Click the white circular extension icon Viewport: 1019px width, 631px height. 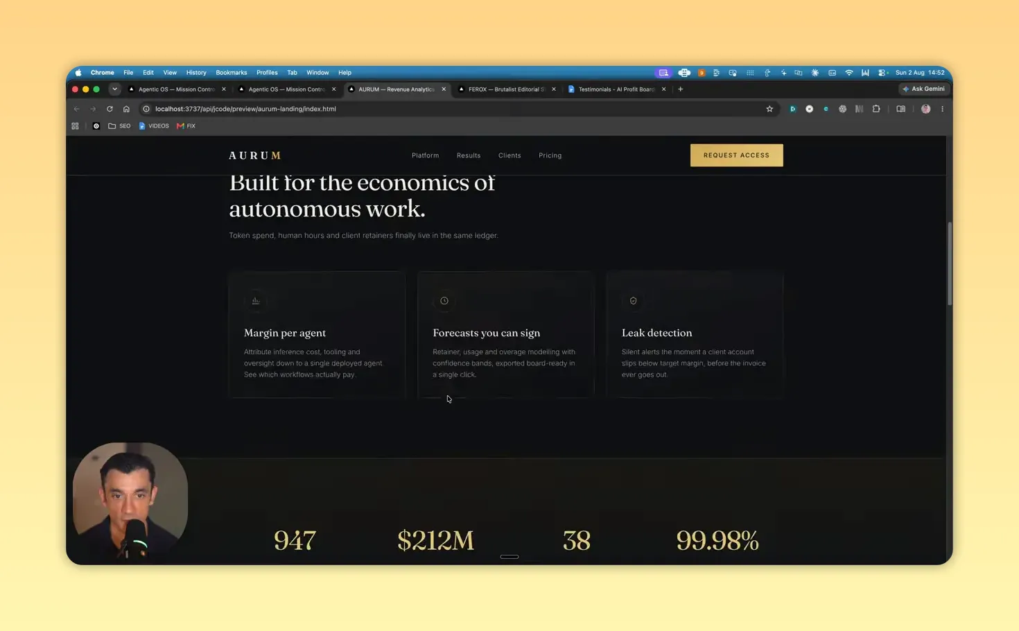pos(809,109)
